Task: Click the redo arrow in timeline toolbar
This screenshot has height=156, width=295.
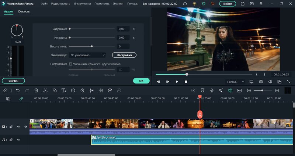Action: 27,91
